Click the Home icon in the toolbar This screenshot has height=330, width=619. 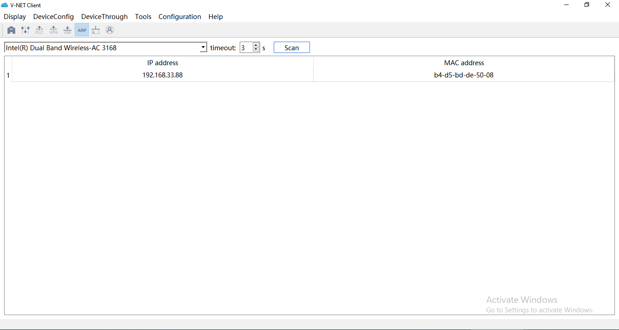11,30
